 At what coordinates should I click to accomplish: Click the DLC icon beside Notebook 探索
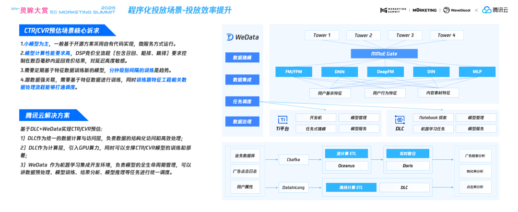pos(400,119)
